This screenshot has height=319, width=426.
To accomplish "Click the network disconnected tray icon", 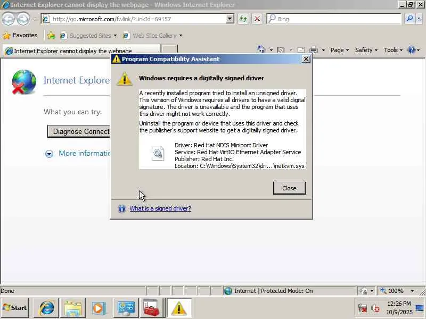I will click(x=363, y=308).
